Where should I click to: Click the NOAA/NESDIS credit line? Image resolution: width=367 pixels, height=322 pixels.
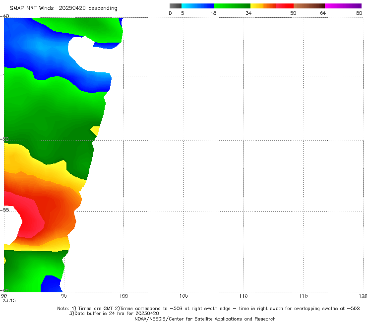pyautogui.click(x=205, y=319)
